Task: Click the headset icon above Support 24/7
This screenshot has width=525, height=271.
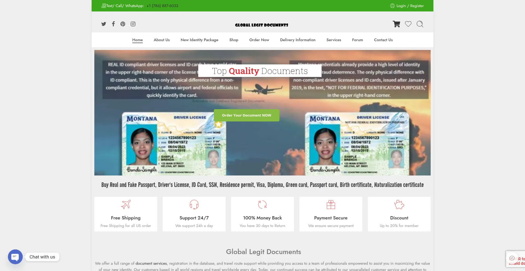Action: (x=194, y=204)
